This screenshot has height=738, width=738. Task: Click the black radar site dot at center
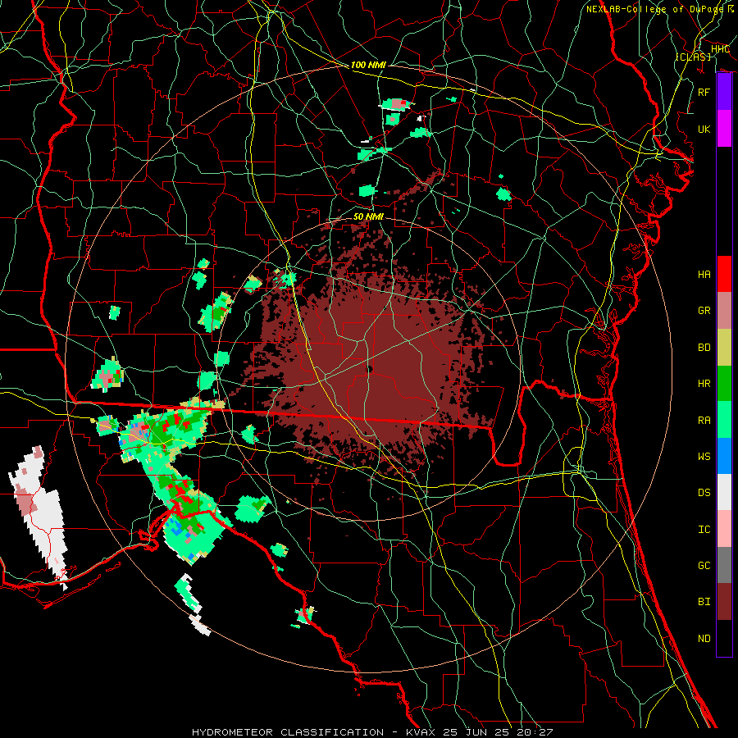point(370,369)
